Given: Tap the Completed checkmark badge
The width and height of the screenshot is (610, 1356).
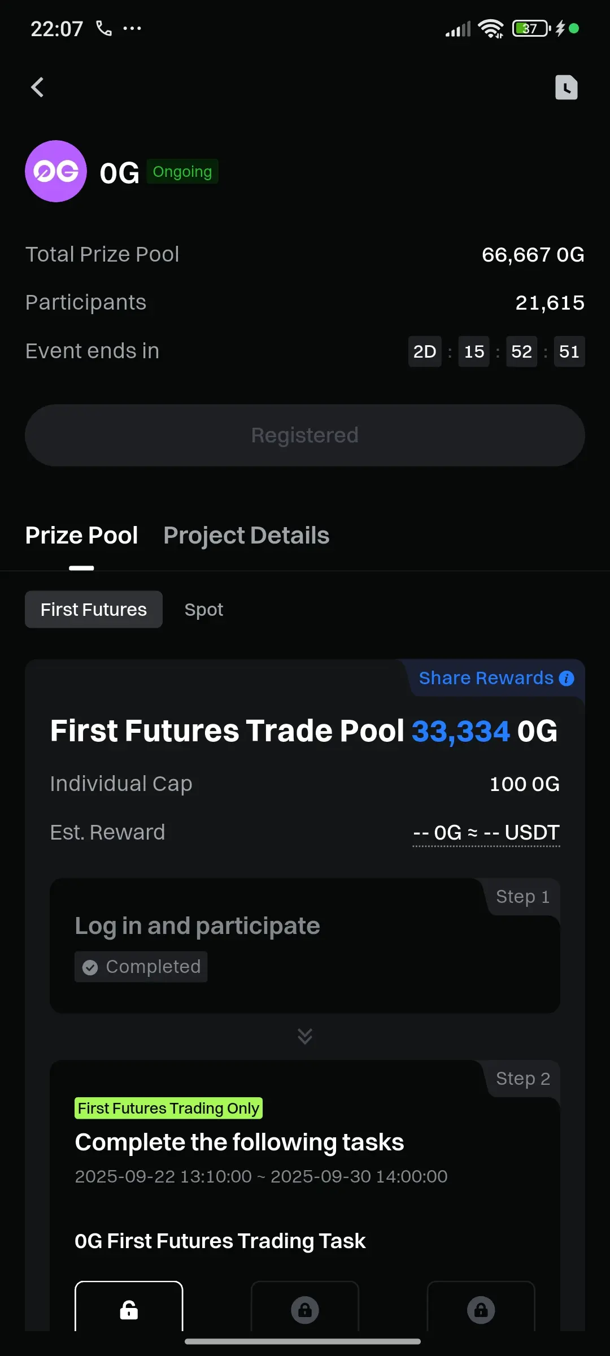Looking at the screenshot, I should (x=141, y=967).
